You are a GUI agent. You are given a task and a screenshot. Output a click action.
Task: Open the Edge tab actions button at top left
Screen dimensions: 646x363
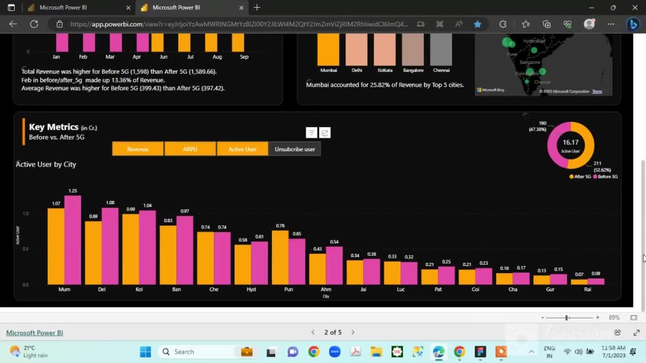tap(11, 7)
